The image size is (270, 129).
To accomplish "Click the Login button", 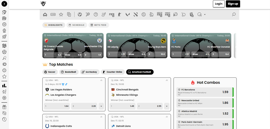I will coord(219,4).
